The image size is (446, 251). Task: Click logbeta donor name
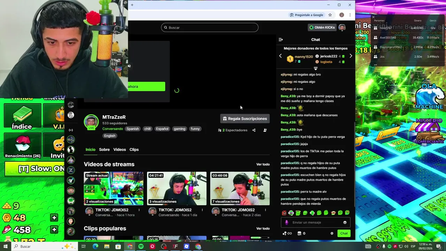coord(326,62)
